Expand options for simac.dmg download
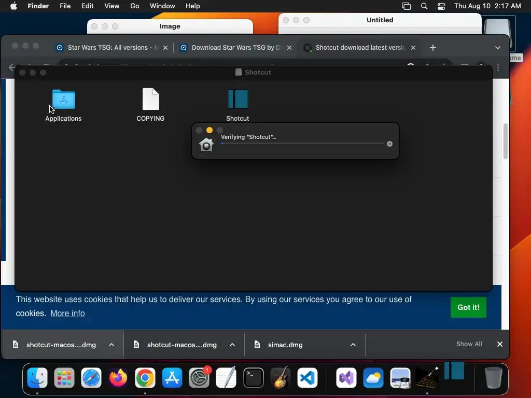Image resolution: width=531 pixels, height=398 pixels. click(x=353, y=345)
